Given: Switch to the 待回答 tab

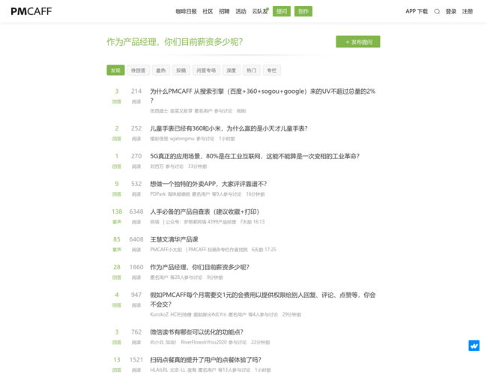Looking at the screenshot, I should point(138,70).
